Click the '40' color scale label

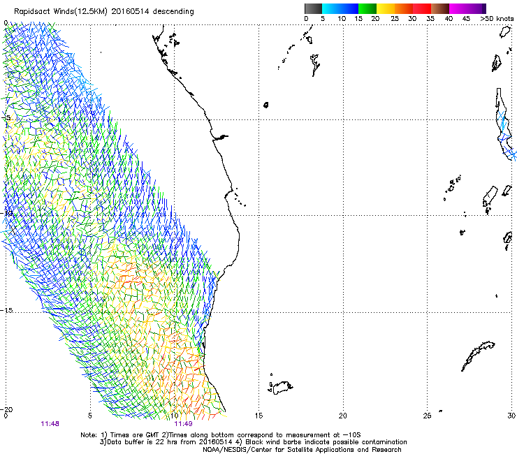pos(449,19)
